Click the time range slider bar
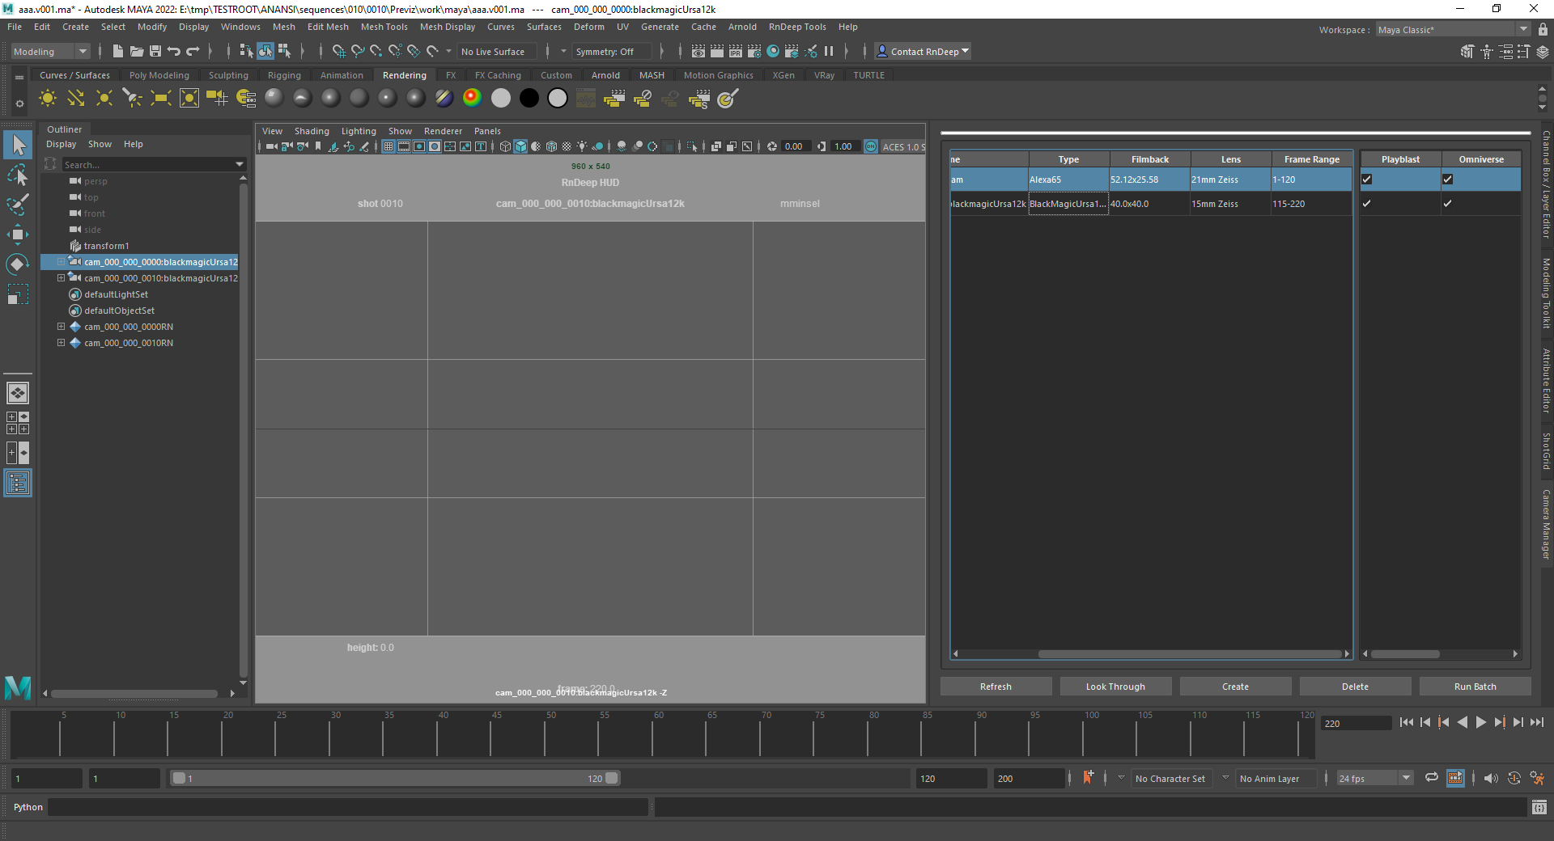Image resolution: width=1554 pixels, height=841 pixels. (394, 779)
